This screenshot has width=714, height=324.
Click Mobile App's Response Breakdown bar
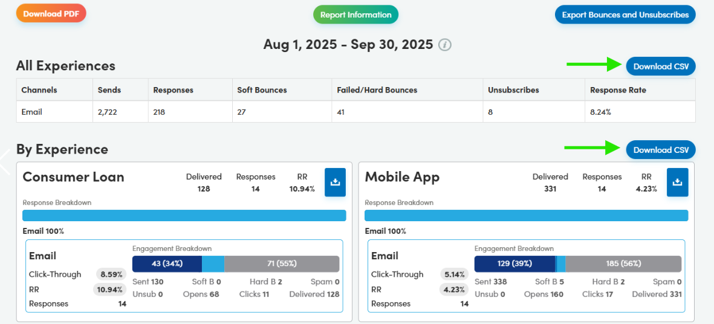click(x=526, y=216)
